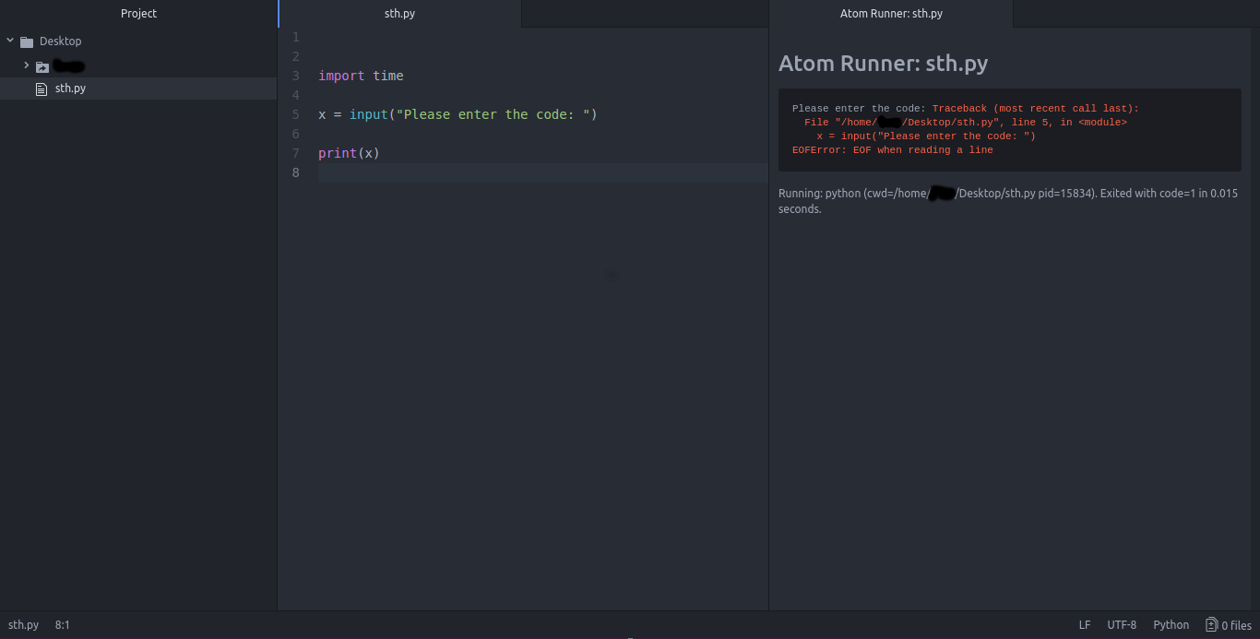Collapse the Desktop folder chevron
This screenshot has height=639, width=1260.
tap(10, 41)
